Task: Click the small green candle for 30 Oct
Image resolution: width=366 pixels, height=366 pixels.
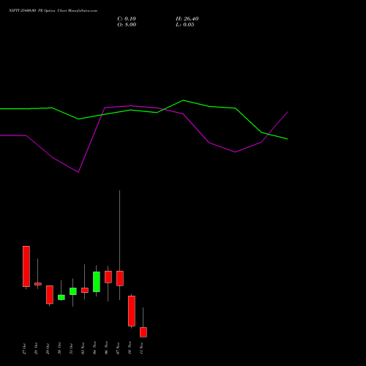Action: click(x=61, y=297)
